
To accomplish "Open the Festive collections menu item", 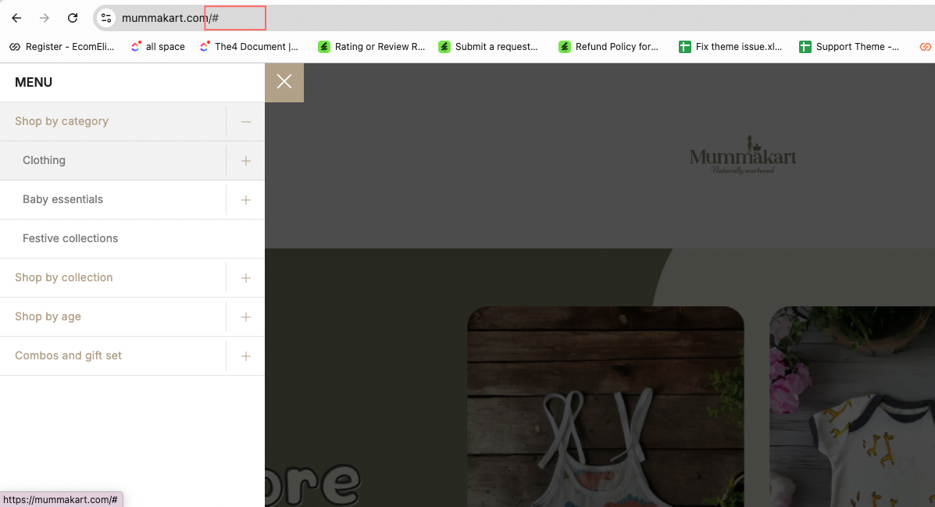I will (x=70, y=239).
